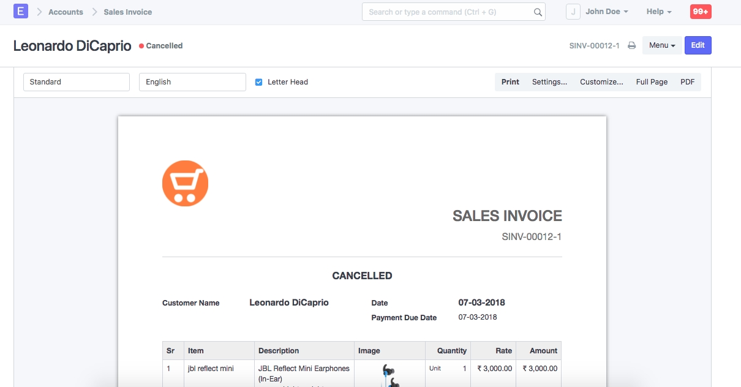Open the English language dropdown
The width and height of the screenshot is (741, 387).
point(192,82)
